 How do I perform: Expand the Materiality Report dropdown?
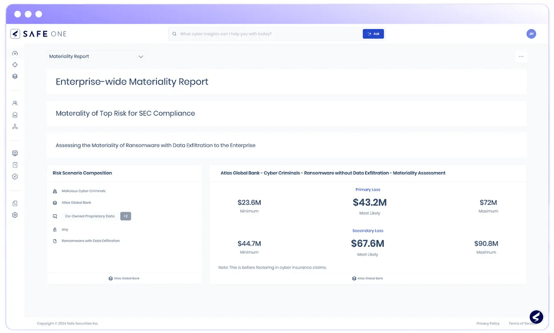pyautogui.click(x=96, y=57)
